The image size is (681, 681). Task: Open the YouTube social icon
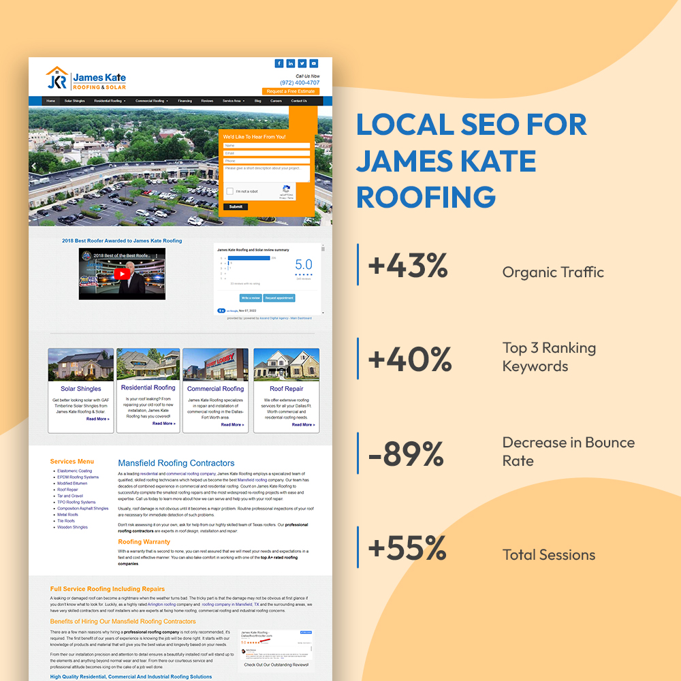(314, 63)
